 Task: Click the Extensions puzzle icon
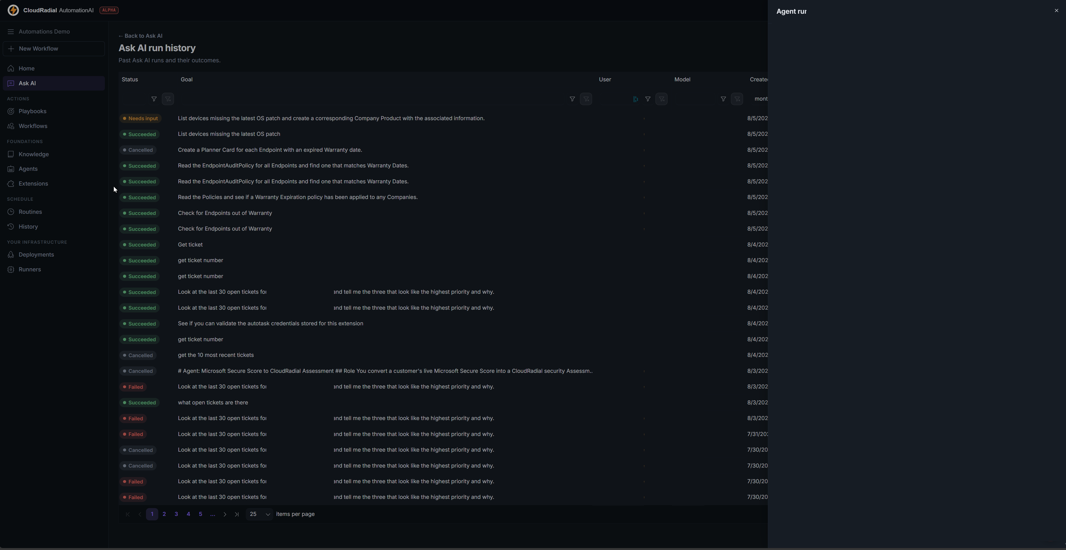(x=11, y=184)
